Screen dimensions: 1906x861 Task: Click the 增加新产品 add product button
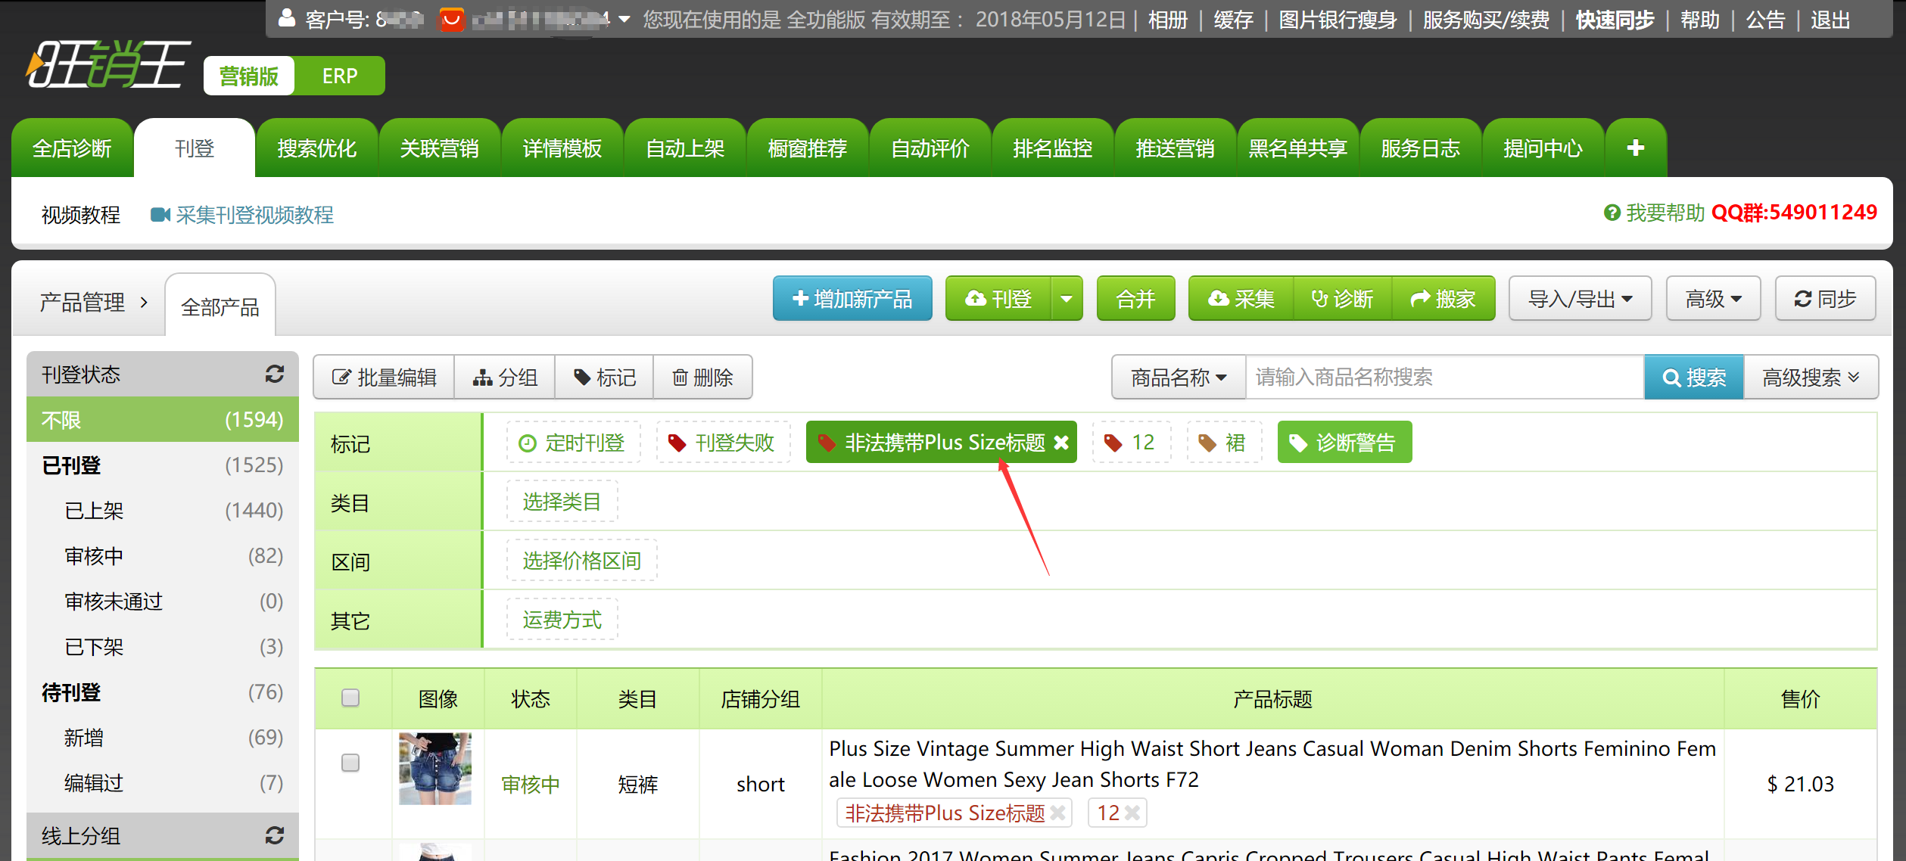point(852,300)
